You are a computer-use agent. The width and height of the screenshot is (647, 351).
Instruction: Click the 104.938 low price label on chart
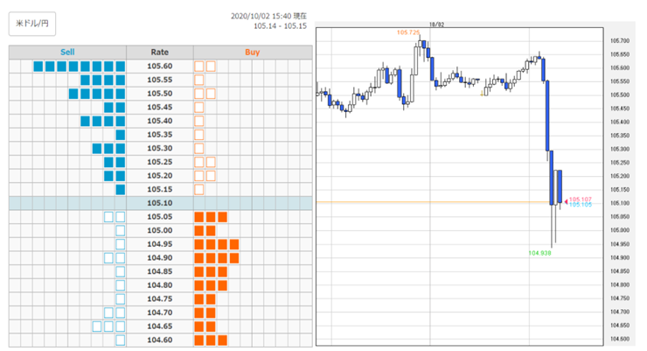click(539, 253)
